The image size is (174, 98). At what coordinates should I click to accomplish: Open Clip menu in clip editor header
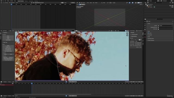click(x=16, y=31)
